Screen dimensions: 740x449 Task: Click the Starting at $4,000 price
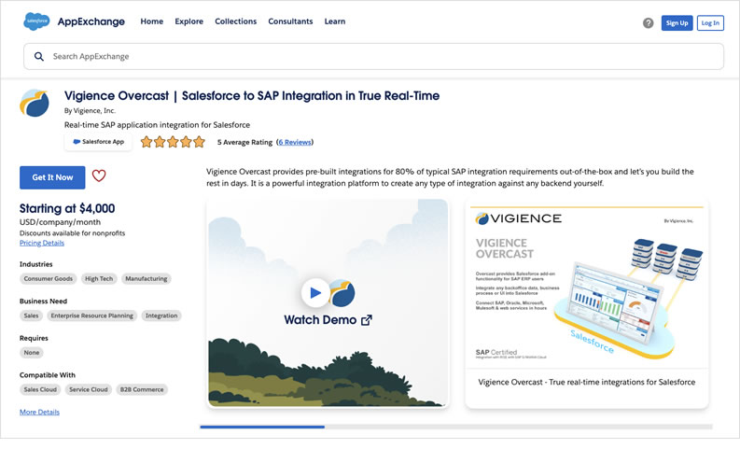tap(67, 208)
